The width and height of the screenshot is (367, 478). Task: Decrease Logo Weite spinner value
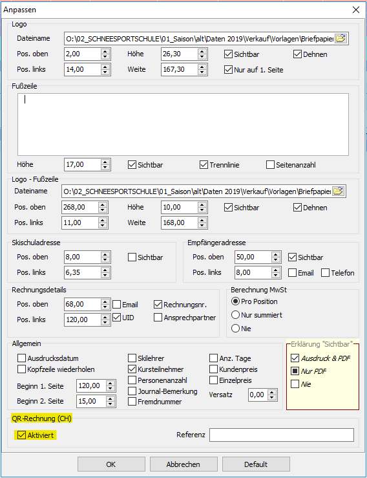tap(202, 72)
